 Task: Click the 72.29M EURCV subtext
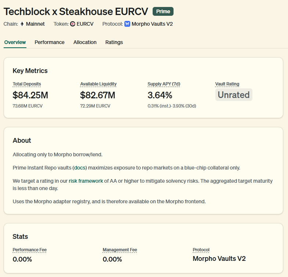point(95,106)
